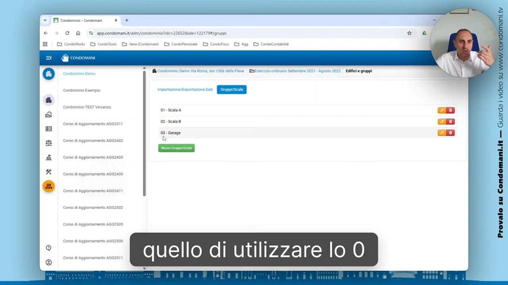Click inside the browser address bar
Viewport: 508px width, 285px height.
[238, 33]
